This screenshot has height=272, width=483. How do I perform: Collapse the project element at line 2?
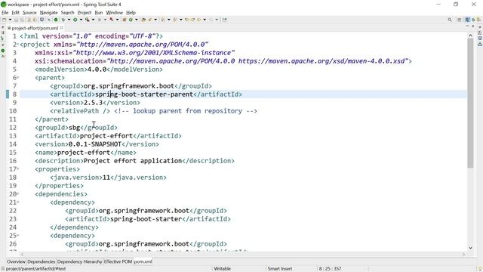pyautogui.click(x=17, y=45)
